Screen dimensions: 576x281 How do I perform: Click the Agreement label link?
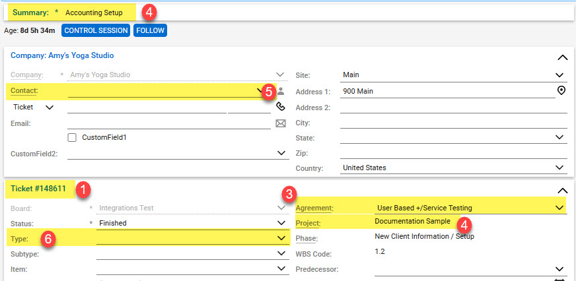[314, 208]
